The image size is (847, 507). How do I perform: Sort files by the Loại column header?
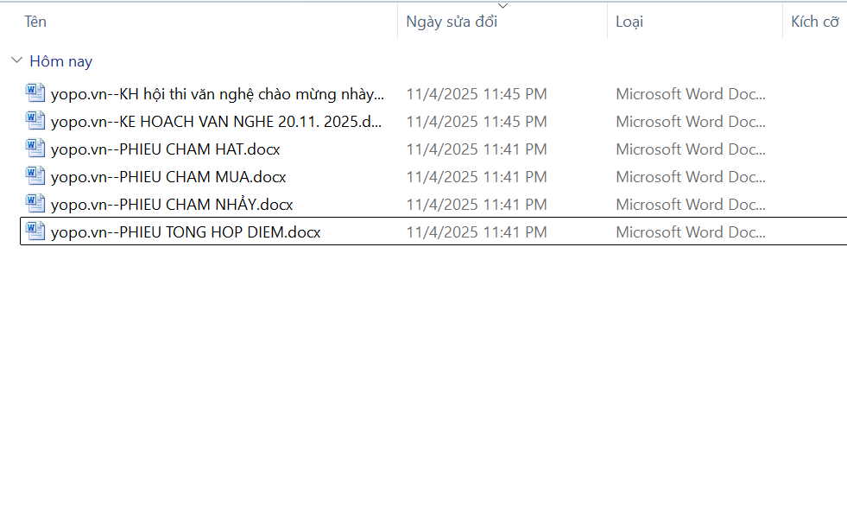tap(629, 22)
